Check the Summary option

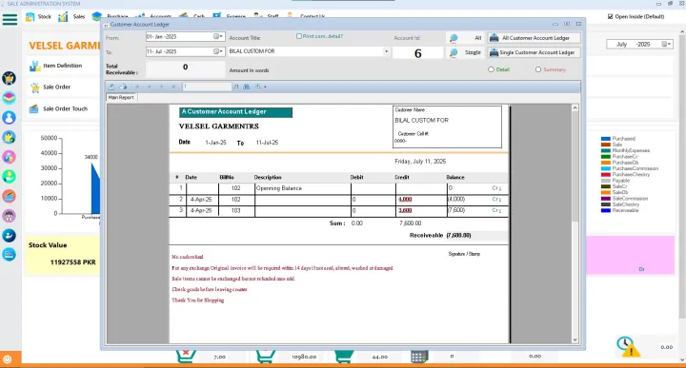pyautogui.click(x=538, y=69)
